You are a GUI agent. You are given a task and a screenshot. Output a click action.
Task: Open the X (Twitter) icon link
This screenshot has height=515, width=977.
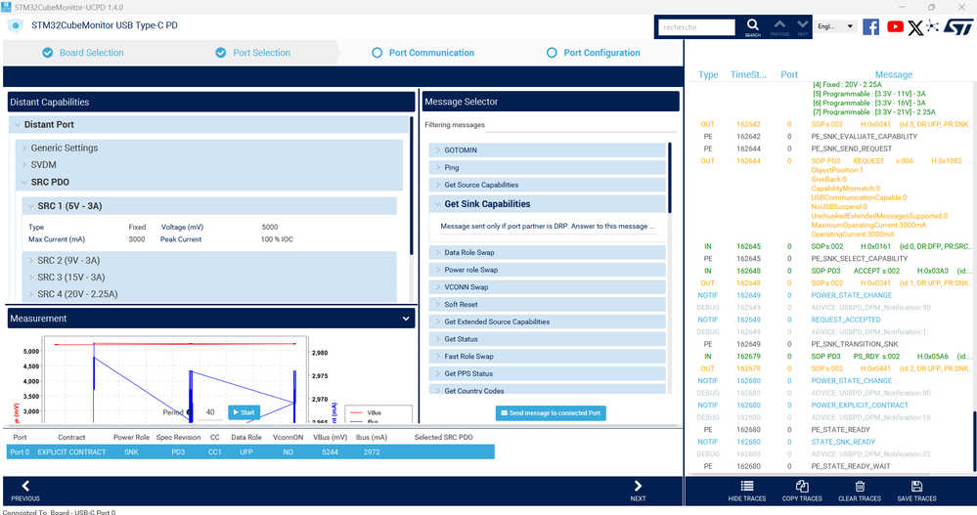[x=915, y=27]
